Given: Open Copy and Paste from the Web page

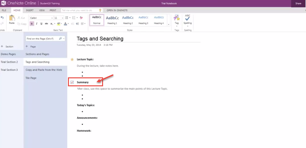Looking at the screenshot, I should tap(46, 70).
